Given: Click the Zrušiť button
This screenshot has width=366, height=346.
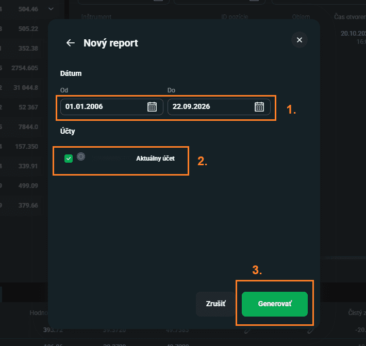Looking at the screenshot, I should [215, 304].
